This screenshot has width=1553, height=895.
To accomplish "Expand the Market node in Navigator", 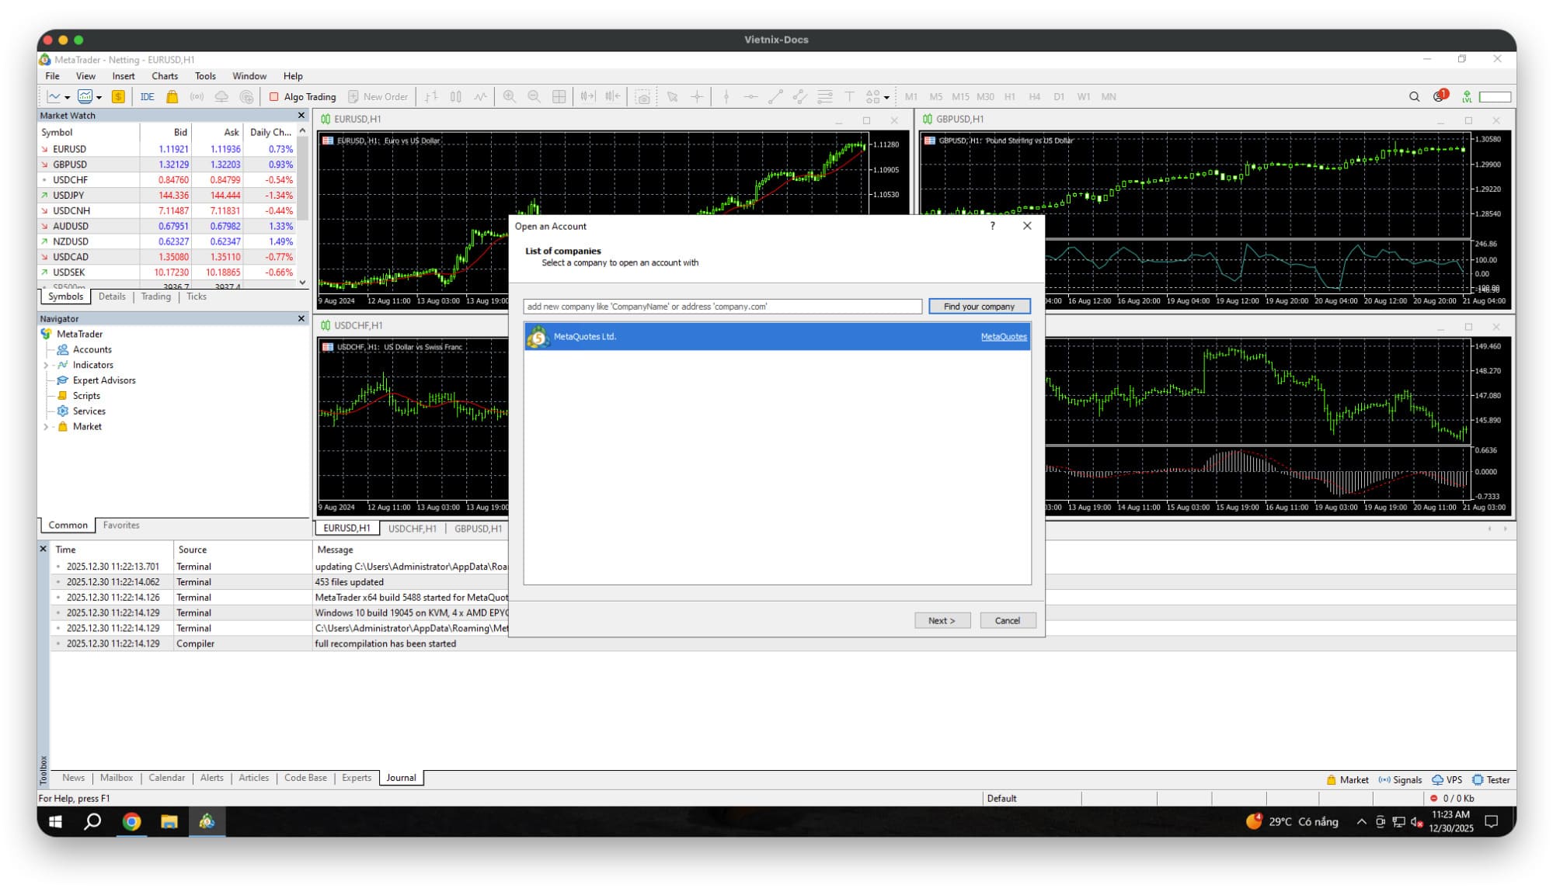I will [x=46, y=427].
